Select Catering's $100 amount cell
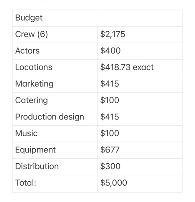Screen dimensions: 195x202 (140, 101)
